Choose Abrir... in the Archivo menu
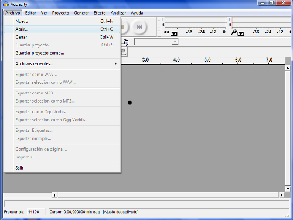This screenshot has width=293, height=220. pos(62,29)
